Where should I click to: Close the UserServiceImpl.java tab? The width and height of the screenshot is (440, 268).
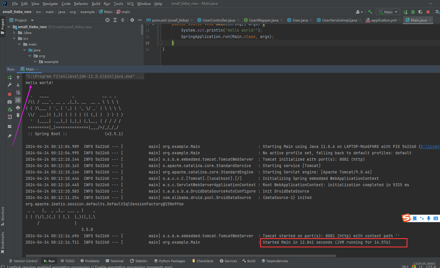pos(360,20)
